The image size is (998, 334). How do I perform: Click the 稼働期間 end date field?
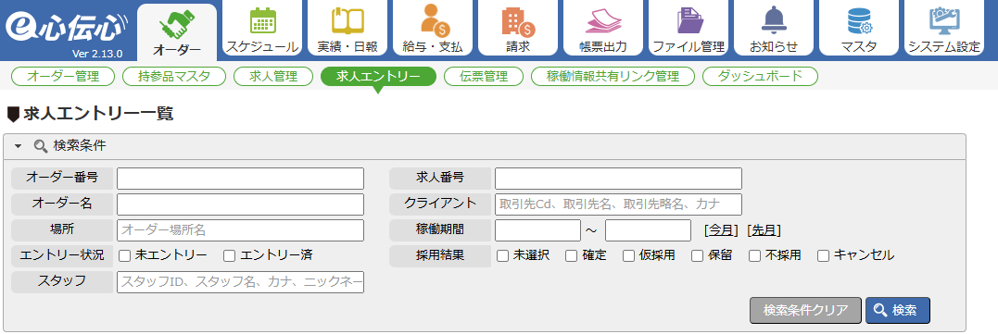point(648,229)
